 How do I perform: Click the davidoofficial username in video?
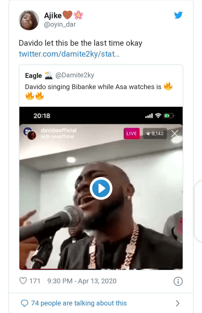pos(58,130)
